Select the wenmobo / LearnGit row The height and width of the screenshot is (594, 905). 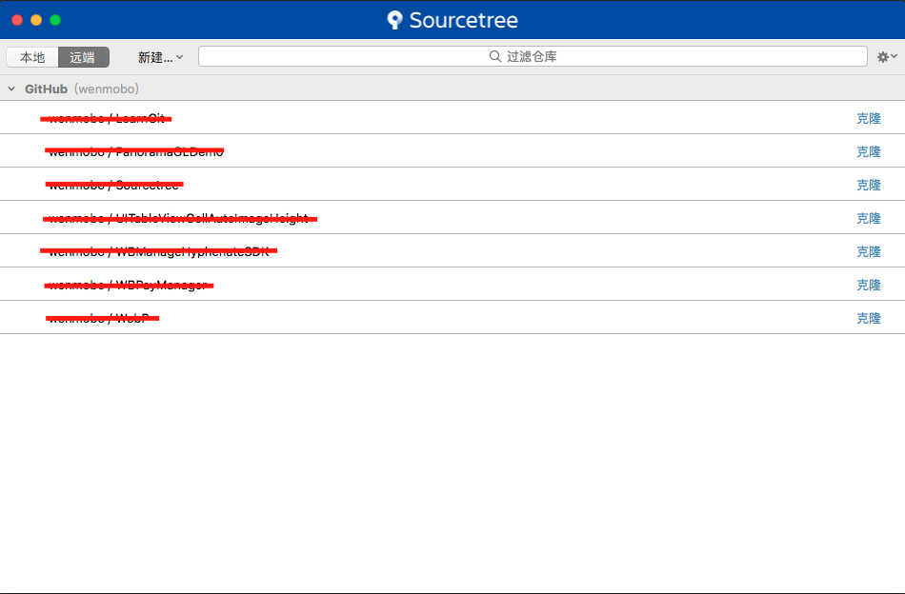tap(452, 118)
